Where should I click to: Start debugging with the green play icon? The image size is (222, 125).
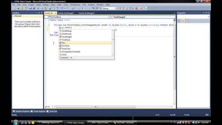pos(83,8)
